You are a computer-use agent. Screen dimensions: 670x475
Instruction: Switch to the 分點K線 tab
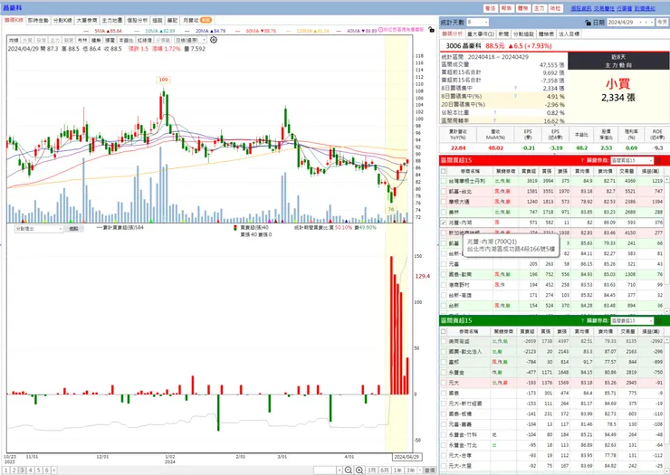coord(62,20)
